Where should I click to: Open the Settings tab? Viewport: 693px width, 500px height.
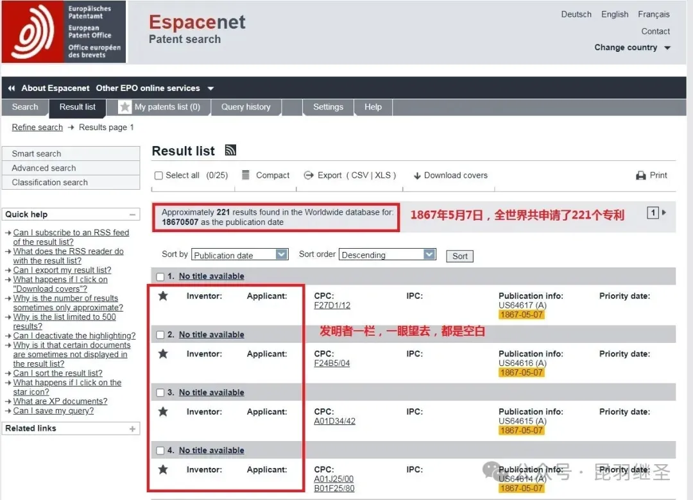click(x=328, y=107)
